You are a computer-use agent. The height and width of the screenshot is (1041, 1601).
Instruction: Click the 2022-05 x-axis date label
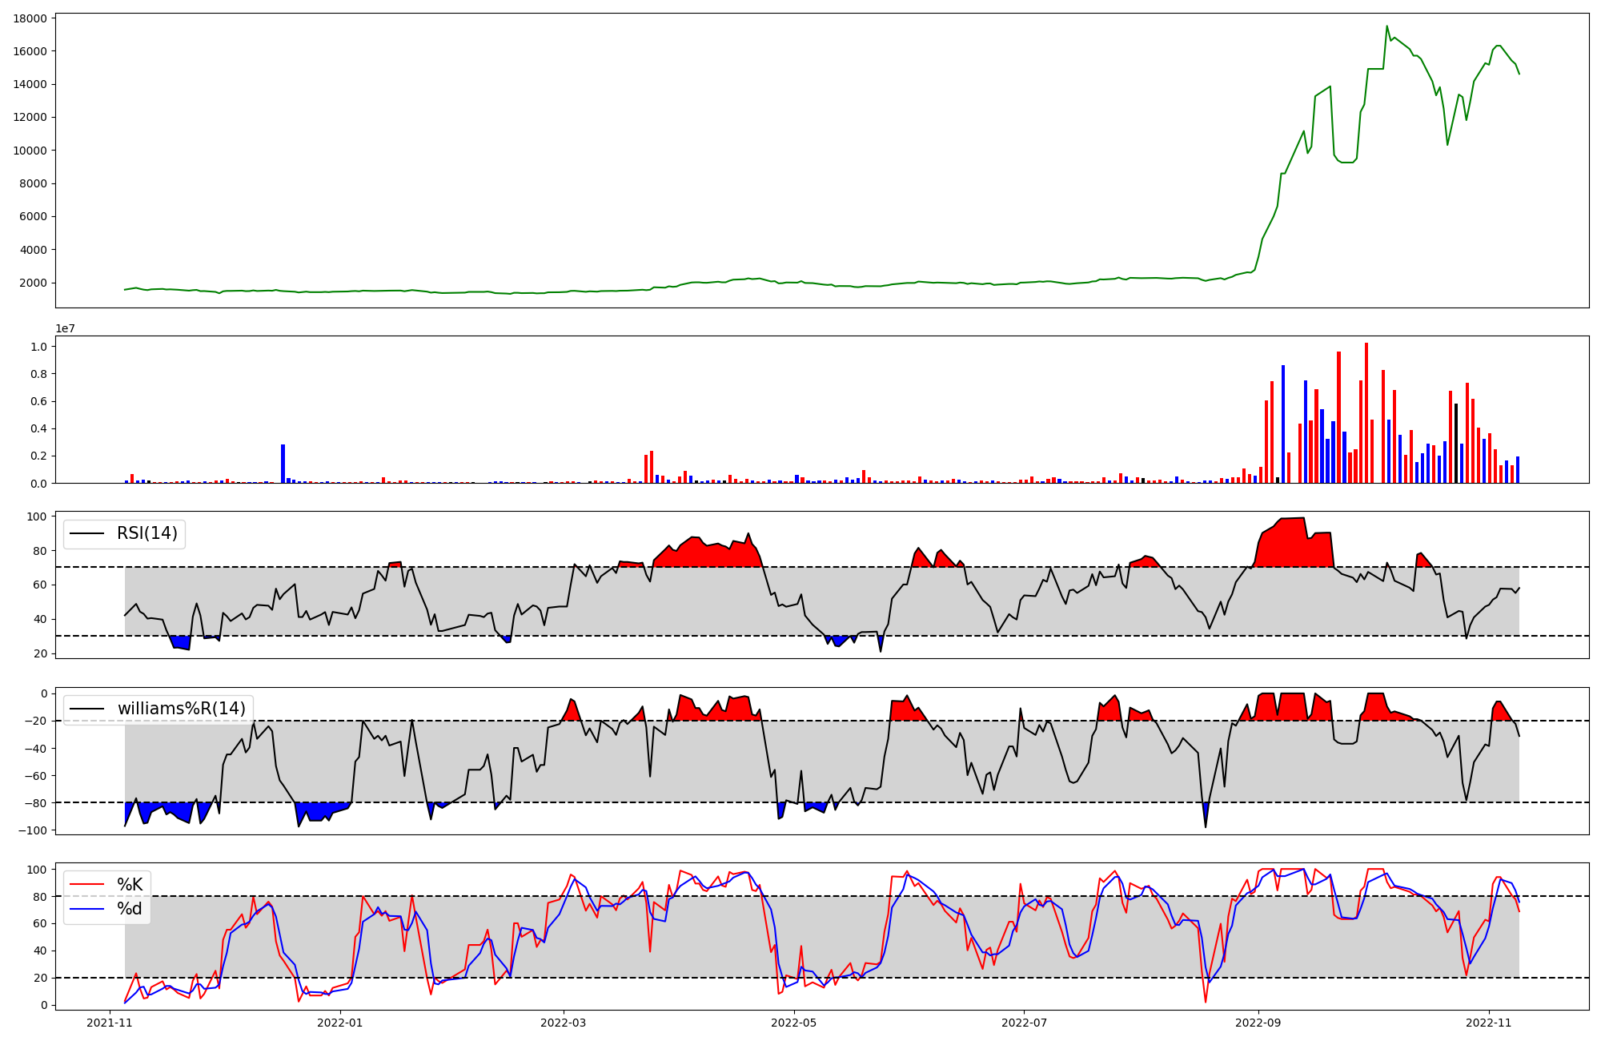[x=794, y=1023]
